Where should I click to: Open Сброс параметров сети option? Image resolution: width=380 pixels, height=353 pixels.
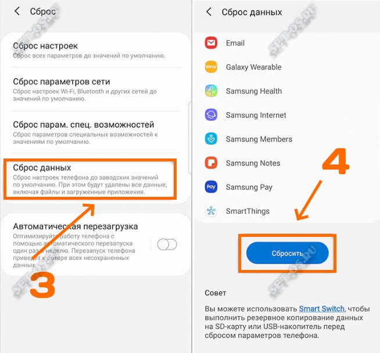96,89
